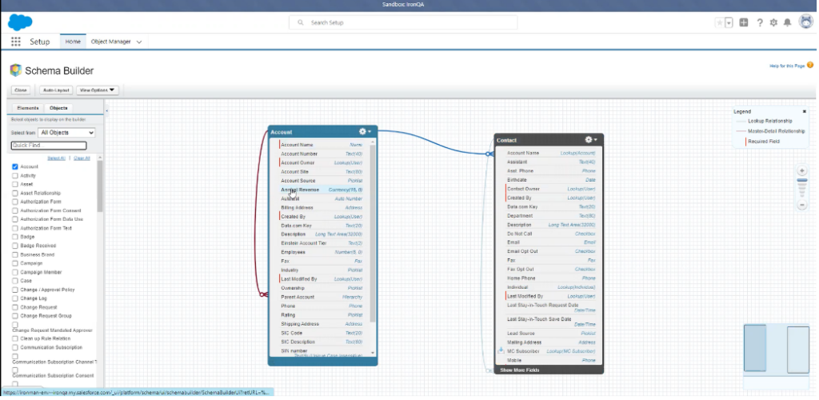The image size is (819, 400).
Task: Open the global actions plus icon
Action: (744, 22)
